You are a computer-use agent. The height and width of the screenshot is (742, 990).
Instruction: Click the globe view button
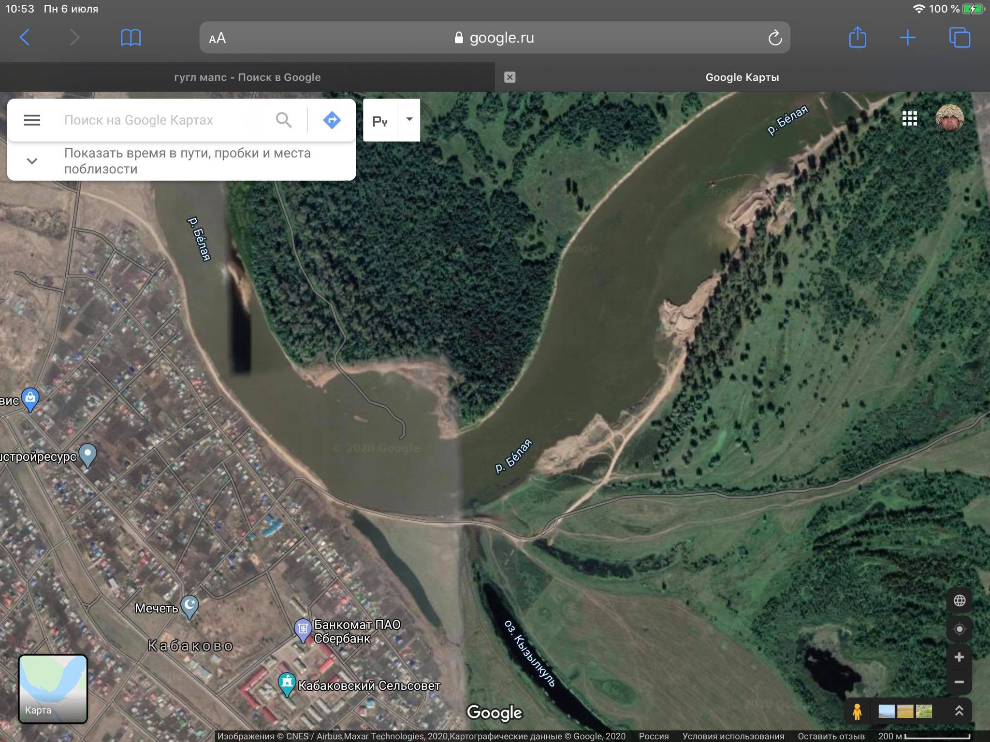tap(959, 600)
